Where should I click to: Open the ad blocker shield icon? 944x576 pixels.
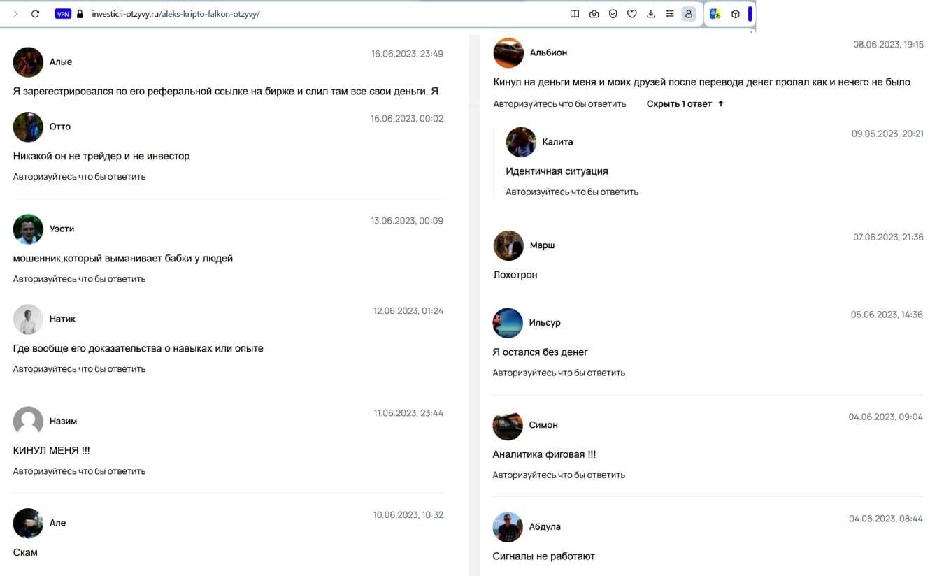click(x=613, y=14)
